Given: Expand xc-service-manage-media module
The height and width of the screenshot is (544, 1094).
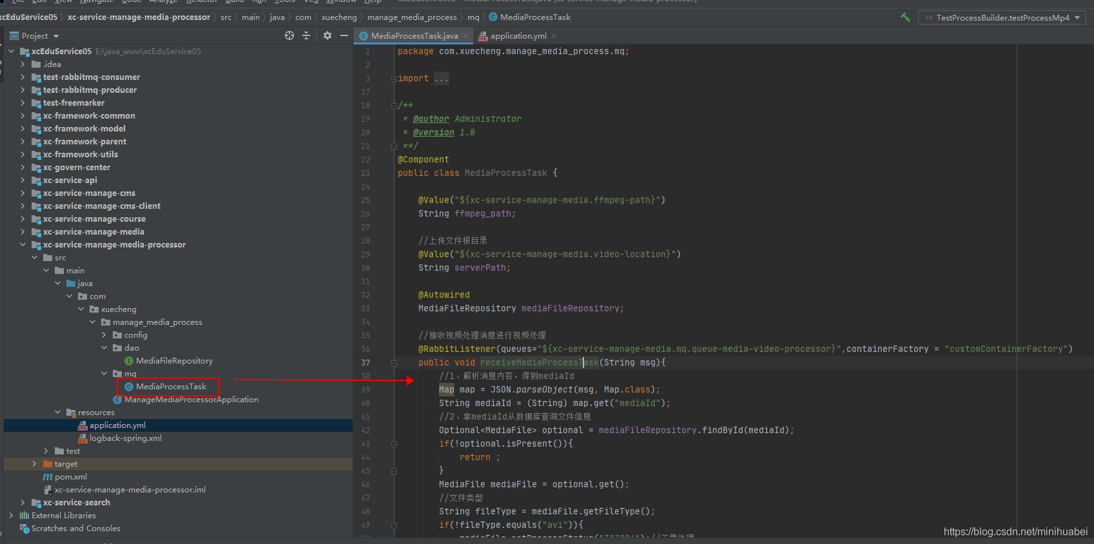Looking at the screenshot, I should tap(23, 231).
